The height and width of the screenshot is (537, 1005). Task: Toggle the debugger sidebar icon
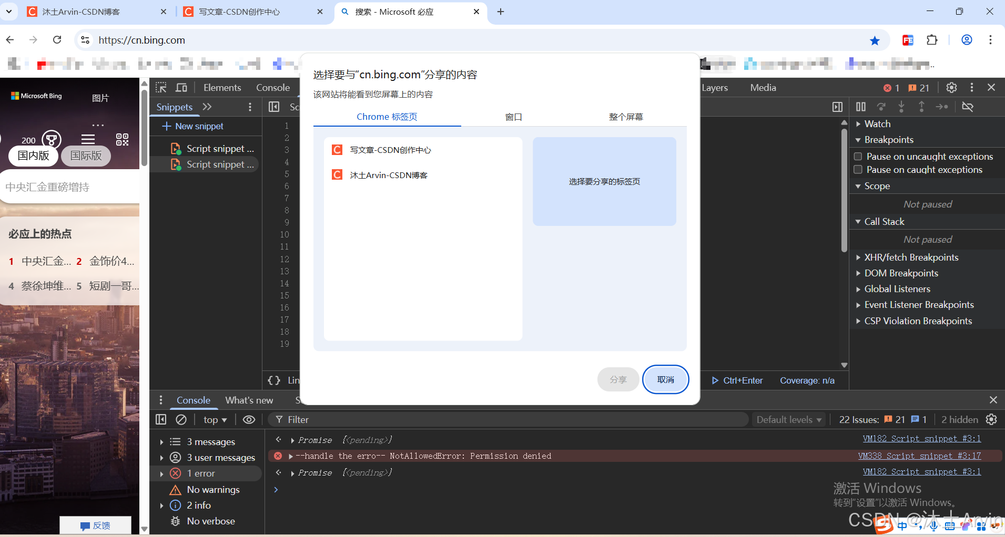click(837, 107)
